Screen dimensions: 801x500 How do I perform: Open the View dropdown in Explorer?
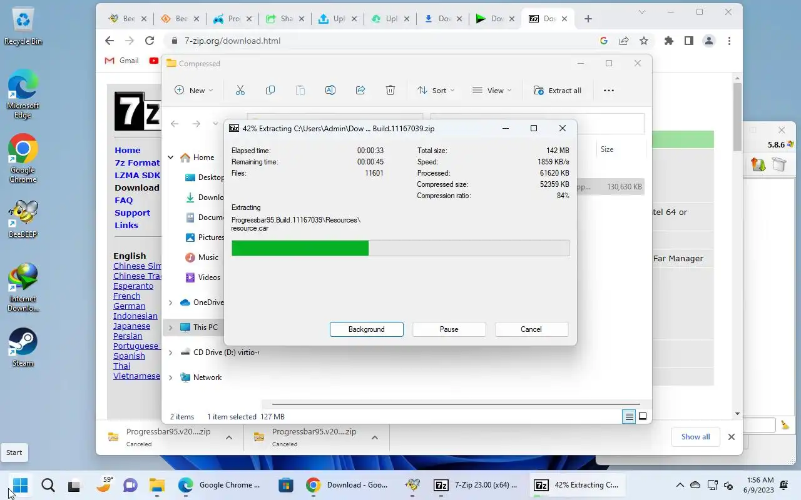(x=492, y=90)
